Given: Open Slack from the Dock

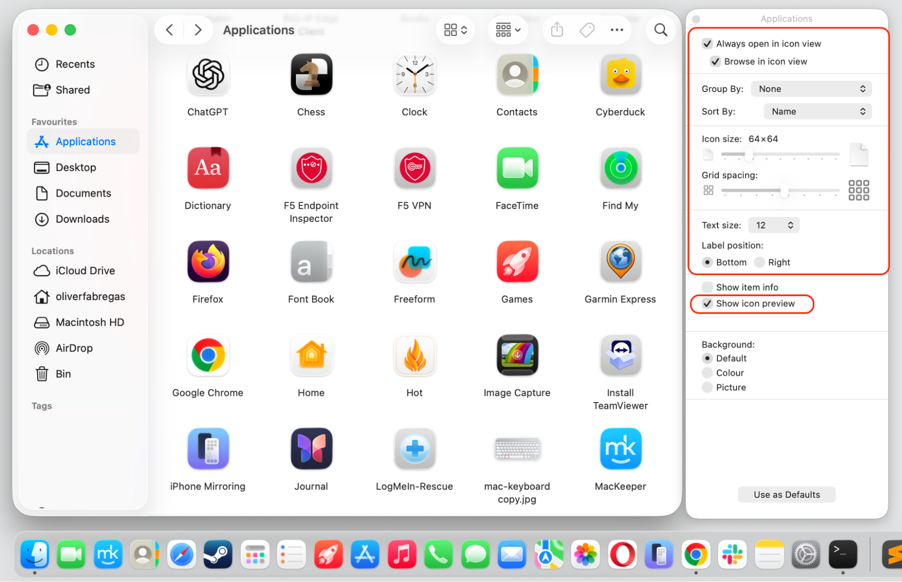Looking at the screenshot, I should point(732,554).
